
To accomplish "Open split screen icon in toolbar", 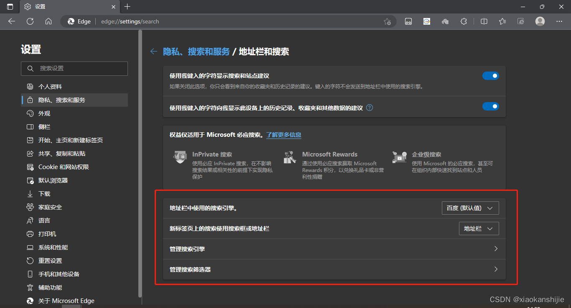I will point(484,21).
